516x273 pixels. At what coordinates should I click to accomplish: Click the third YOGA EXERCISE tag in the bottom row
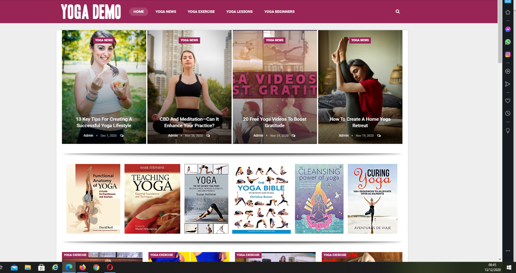pyautogui.click(x=248, y=255)
